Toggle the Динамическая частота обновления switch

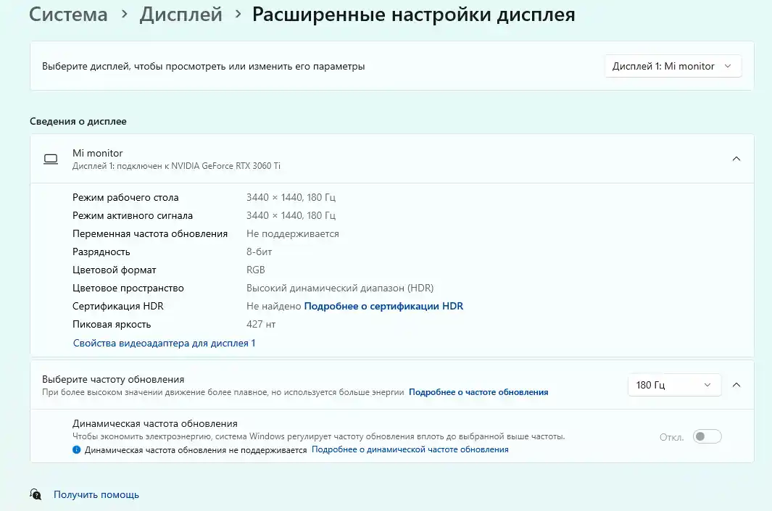click(x=707, y=436)
